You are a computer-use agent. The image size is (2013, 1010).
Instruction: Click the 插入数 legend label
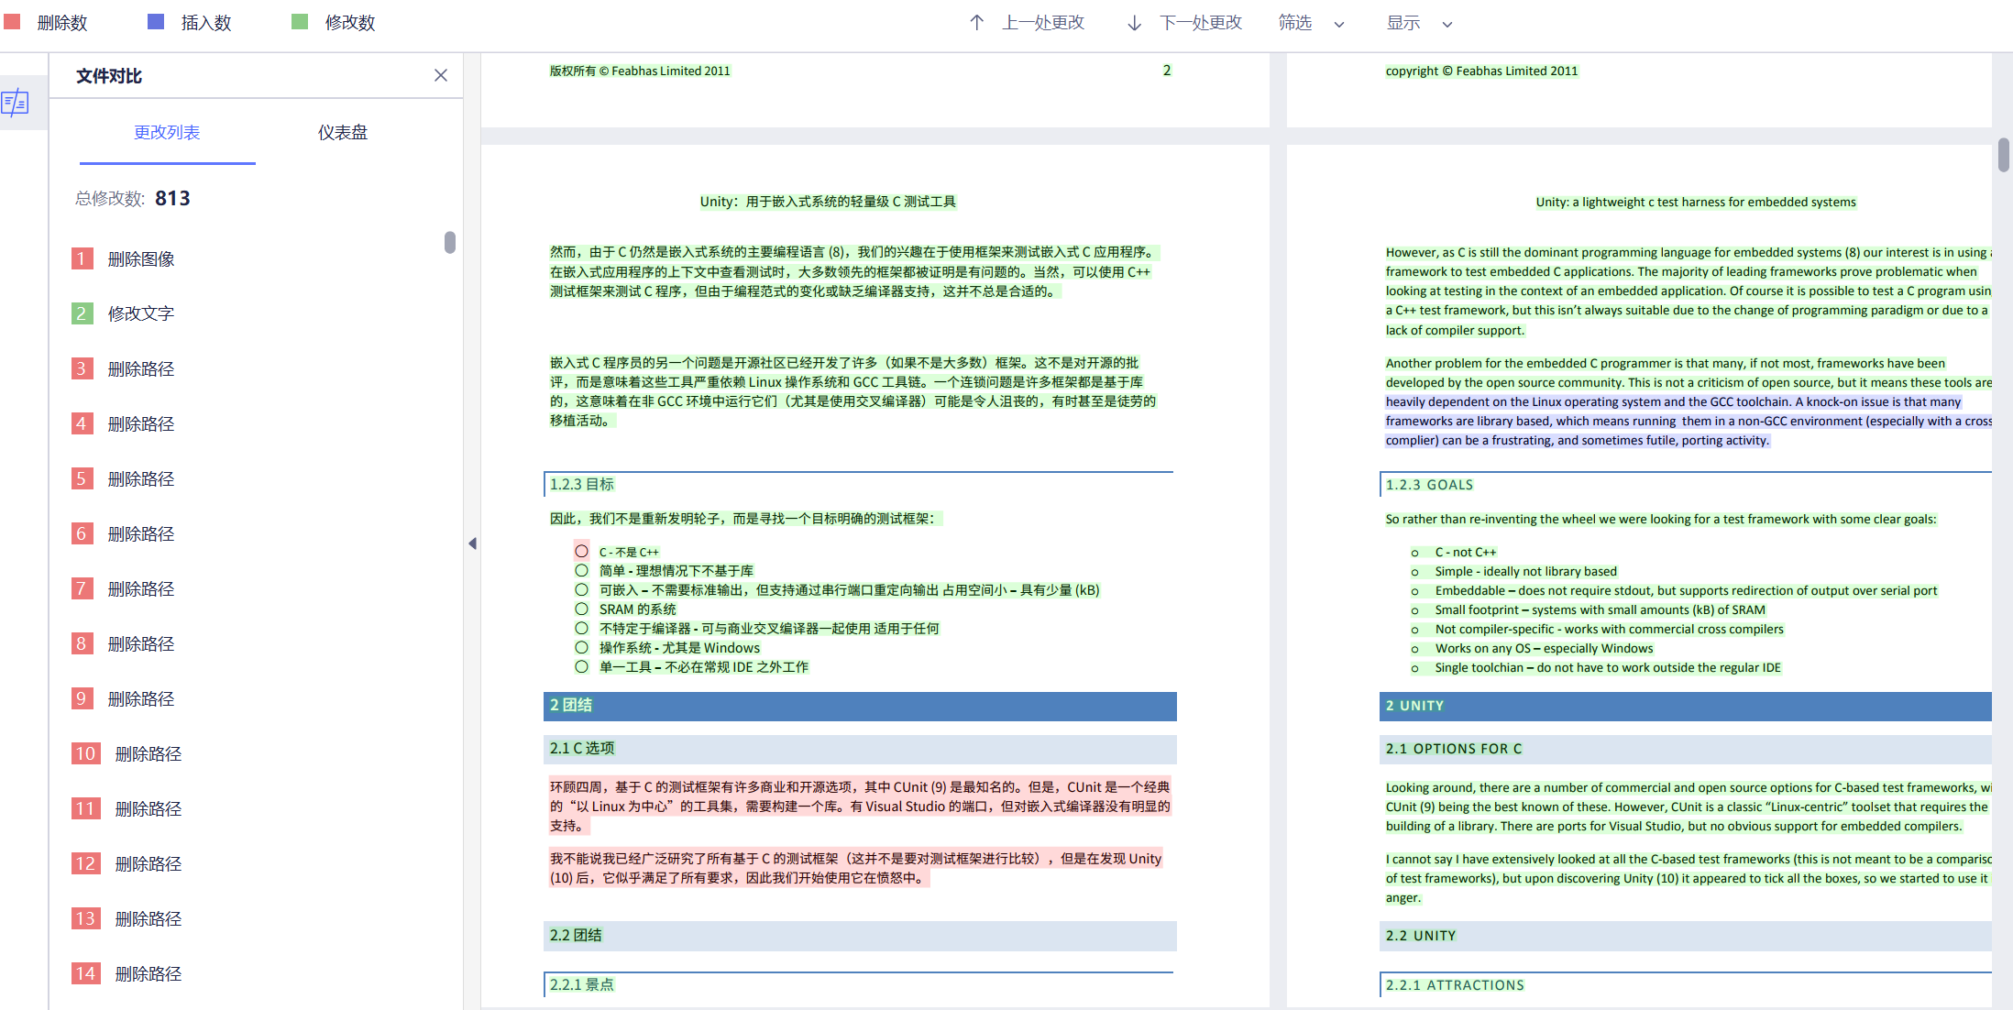tap(206, 23)
